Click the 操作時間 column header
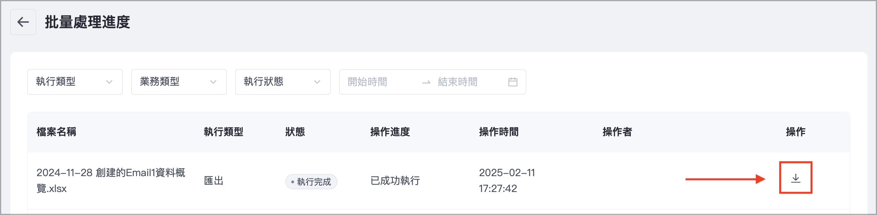 pos(498,132)
